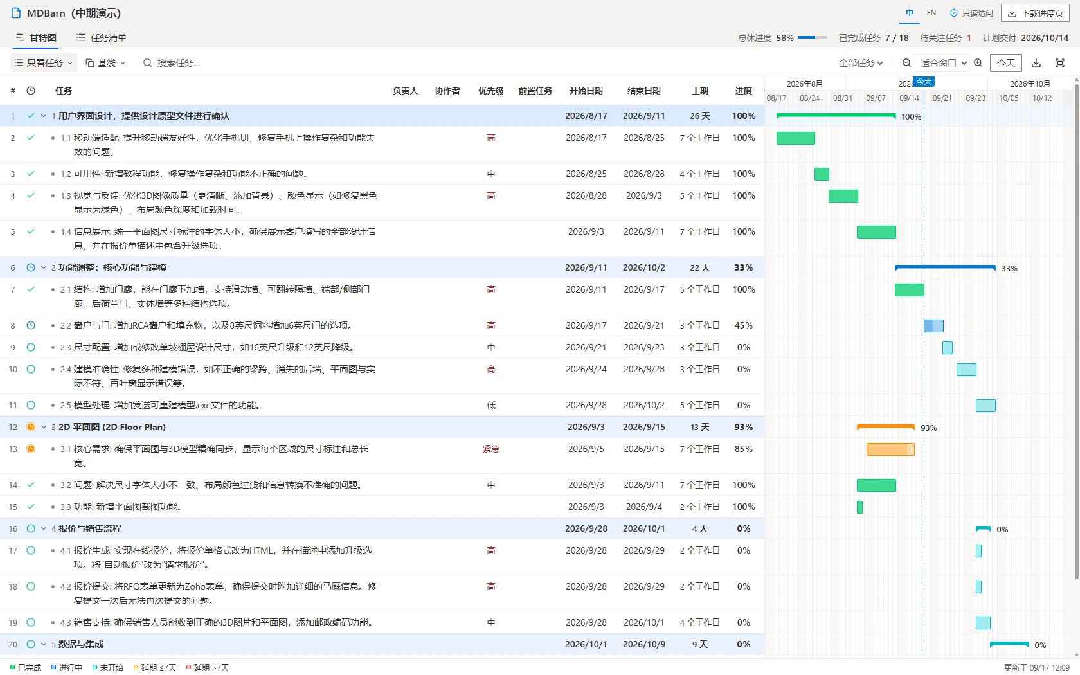Click the zoom out magnifier icon
This screenshot has height=675, width=1080.
[x=906, y=63]
